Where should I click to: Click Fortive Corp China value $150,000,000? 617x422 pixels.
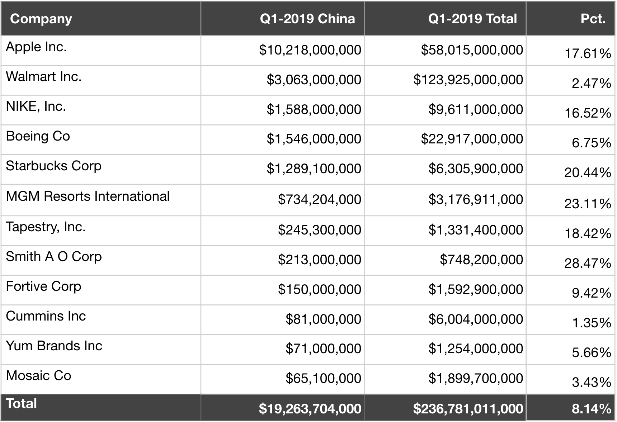319,290
